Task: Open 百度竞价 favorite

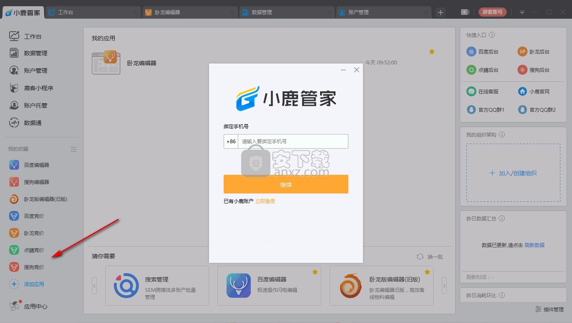Action: (27, 216)
